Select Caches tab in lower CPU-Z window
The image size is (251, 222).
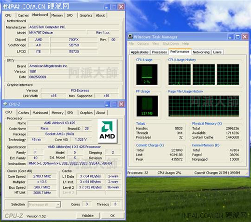tap(24, 113)
